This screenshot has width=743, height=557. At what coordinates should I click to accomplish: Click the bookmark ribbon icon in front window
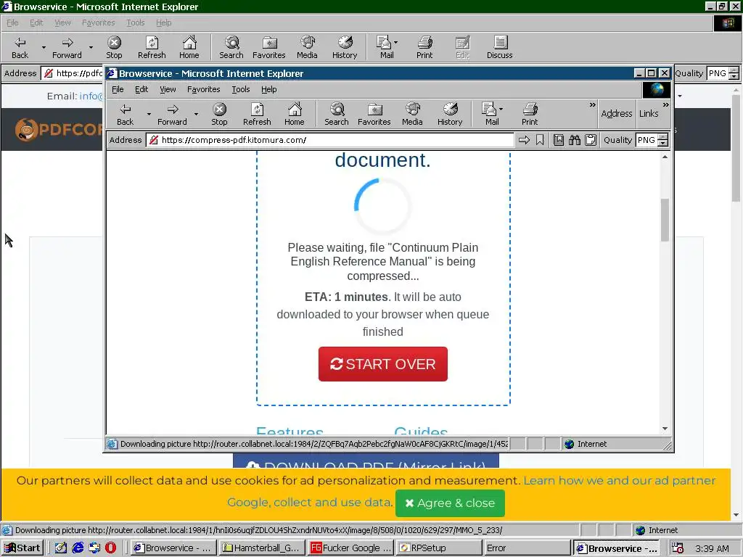[x=540, y=140]
